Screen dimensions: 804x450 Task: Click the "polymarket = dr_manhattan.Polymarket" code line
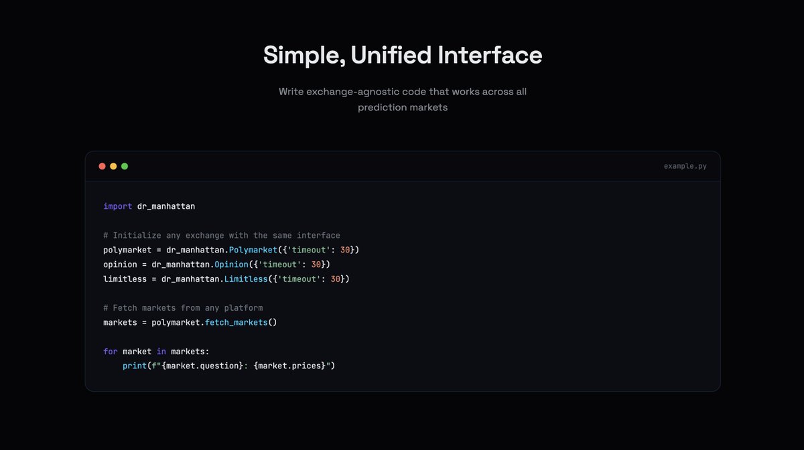(232, 250)
